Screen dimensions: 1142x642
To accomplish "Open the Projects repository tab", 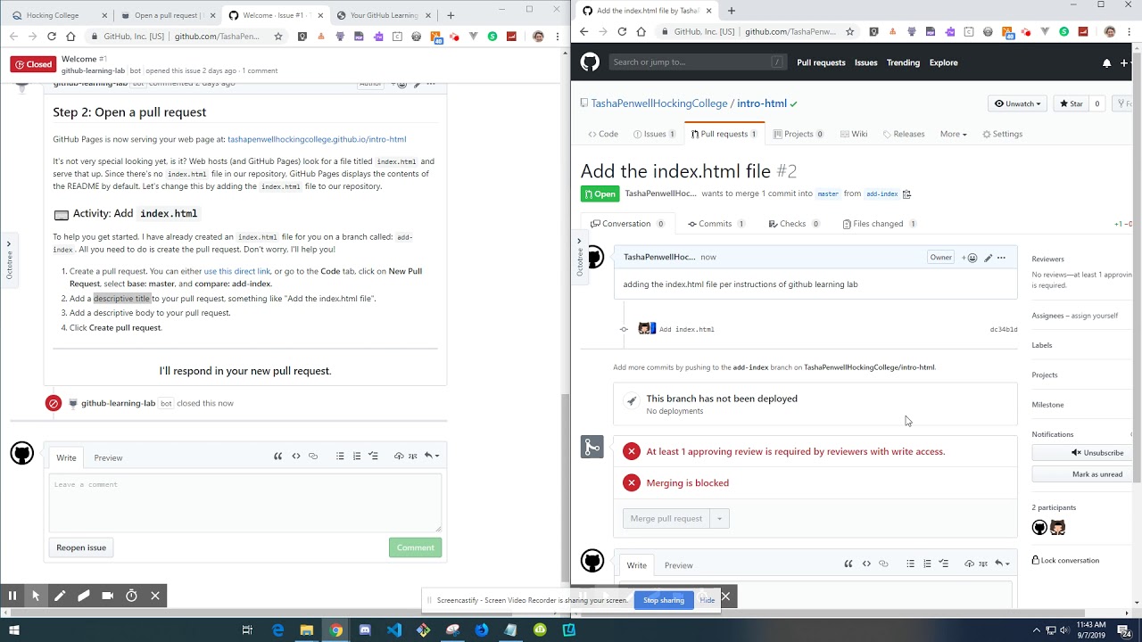I will click(799, 134).
